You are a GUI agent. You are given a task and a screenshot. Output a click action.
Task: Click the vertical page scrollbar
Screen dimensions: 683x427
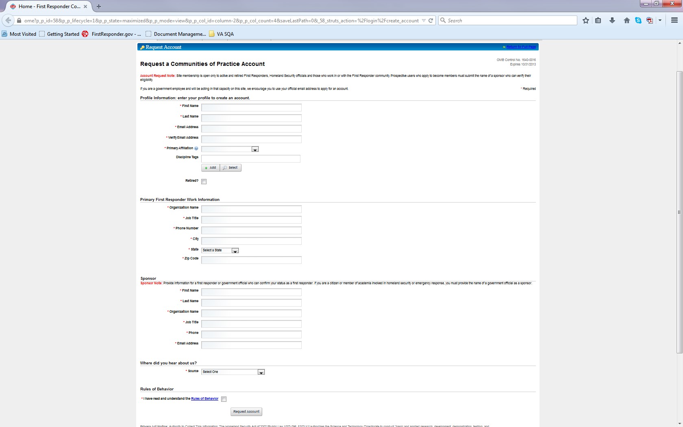(x=679, y=211)
